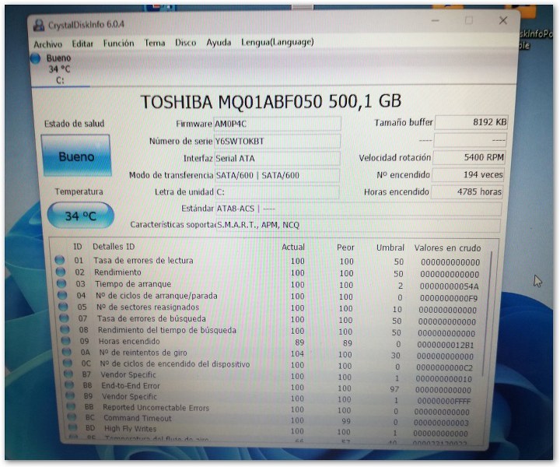Click the Detalles ID column header
The image size is (560, 467).
pos(114,247)
